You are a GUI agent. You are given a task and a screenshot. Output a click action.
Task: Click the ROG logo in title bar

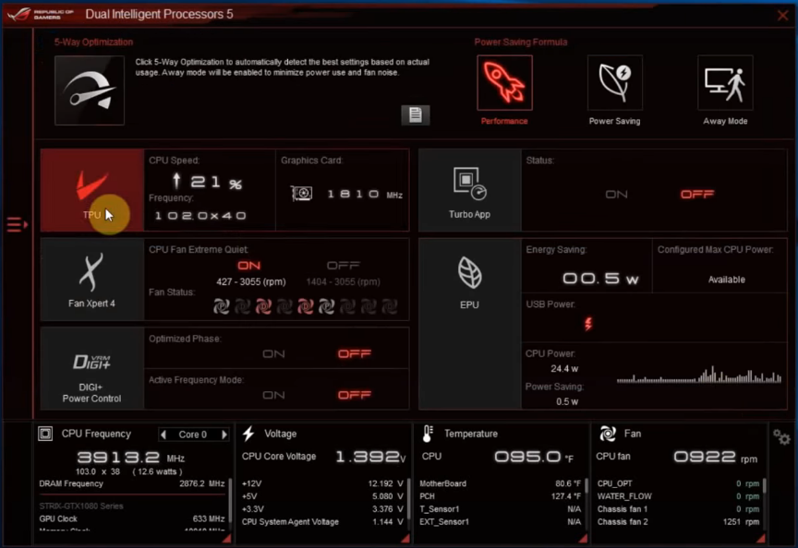18,14
